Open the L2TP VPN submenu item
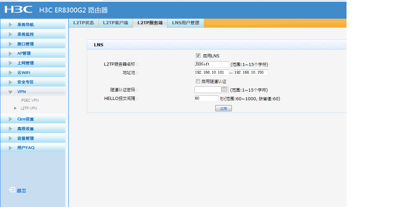The width and height of the screenshot is (398, 224). click(x=29, y=108)
